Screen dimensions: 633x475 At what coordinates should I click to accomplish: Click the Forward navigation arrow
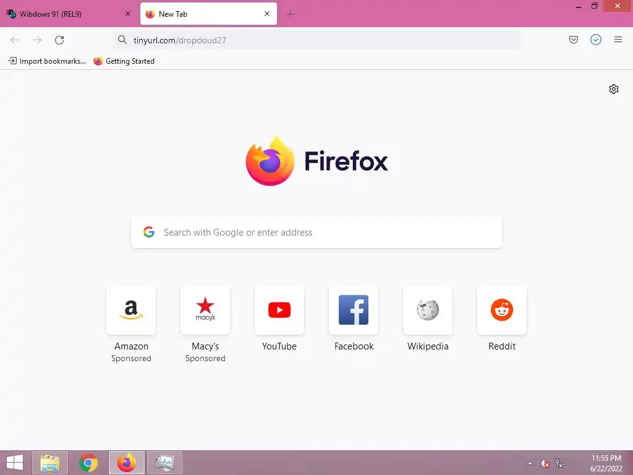37,40
